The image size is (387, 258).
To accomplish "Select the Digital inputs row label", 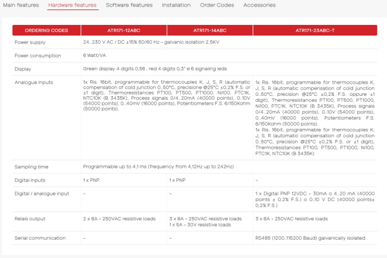I will tap(30, 180).
